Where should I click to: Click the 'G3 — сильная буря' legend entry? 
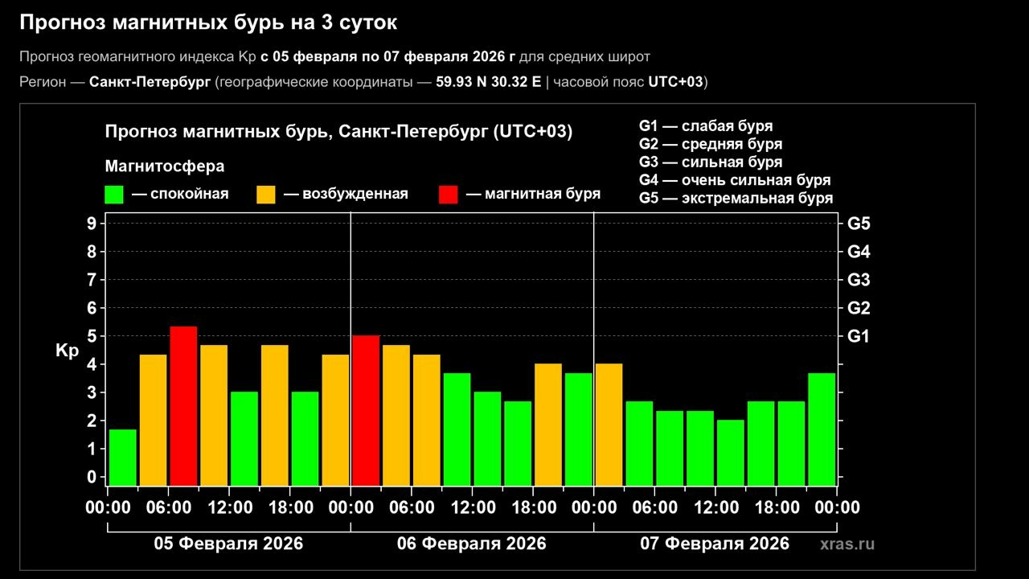[x=710, y=162]
